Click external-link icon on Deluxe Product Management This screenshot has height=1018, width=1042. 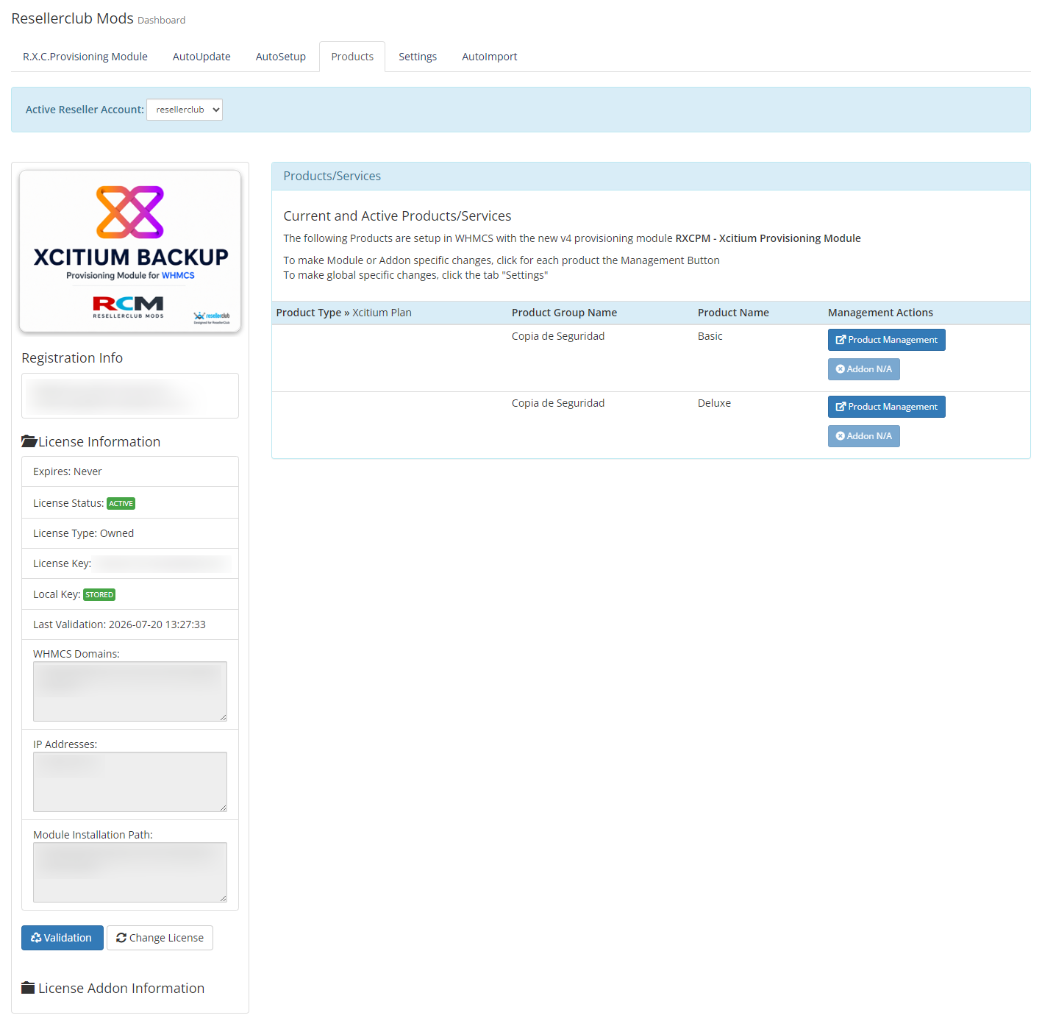tap(841, 407)
